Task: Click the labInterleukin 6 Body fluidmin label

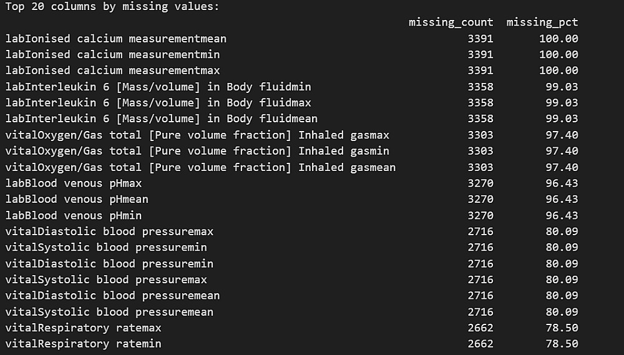Action: [158, 87]
